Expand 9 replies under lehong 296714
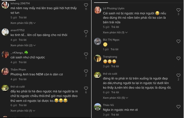 pos(23,23)
